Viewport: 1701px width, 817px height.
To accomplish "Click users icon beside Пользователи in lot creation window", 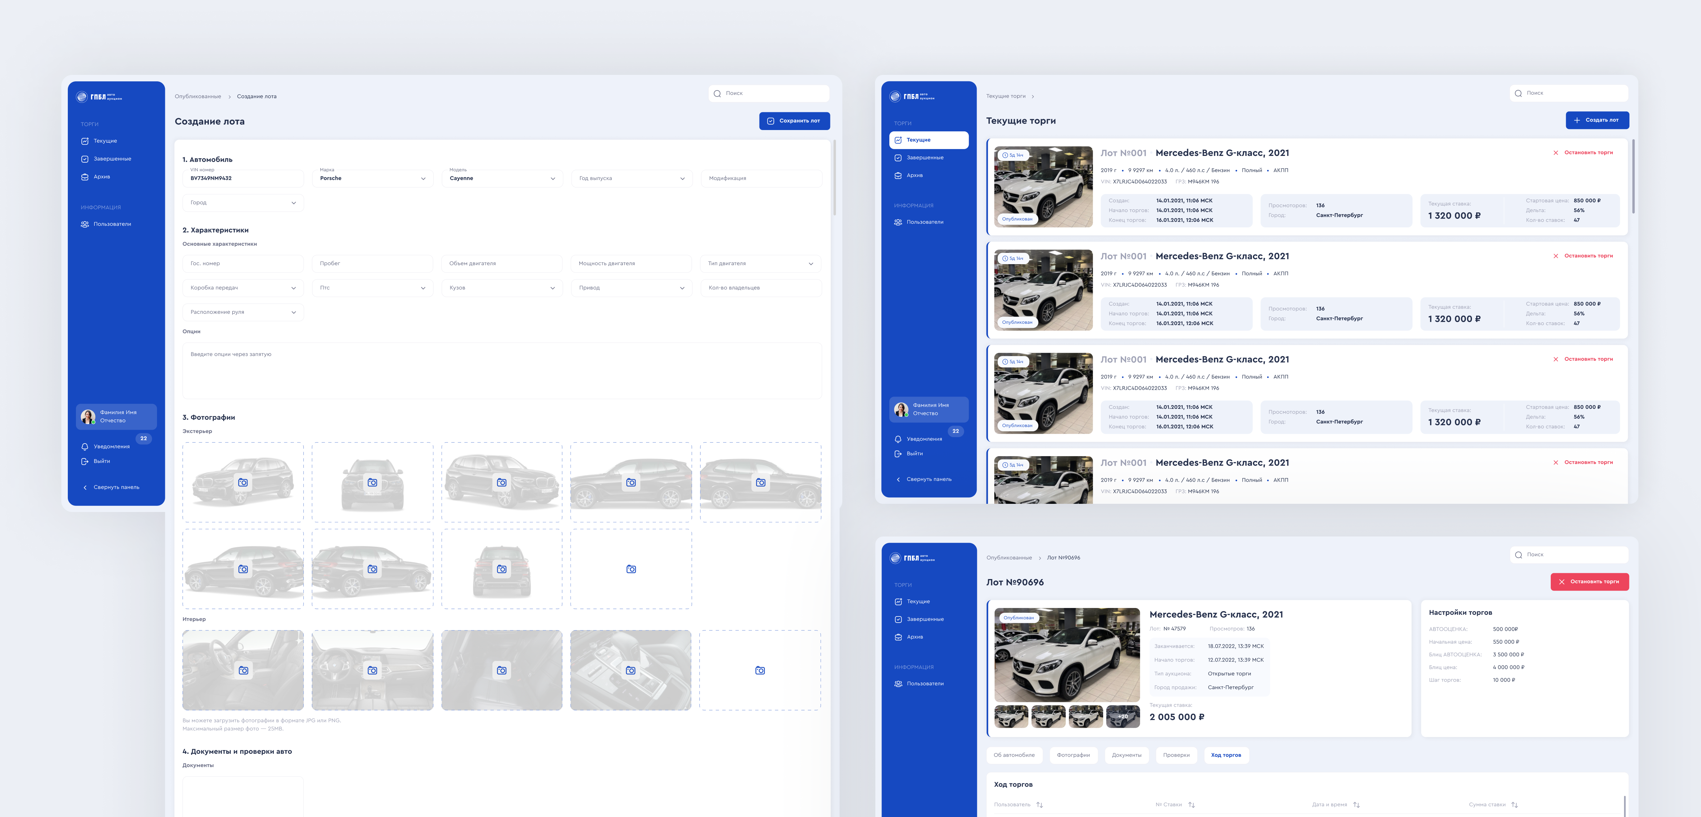I will coord(85,224).
